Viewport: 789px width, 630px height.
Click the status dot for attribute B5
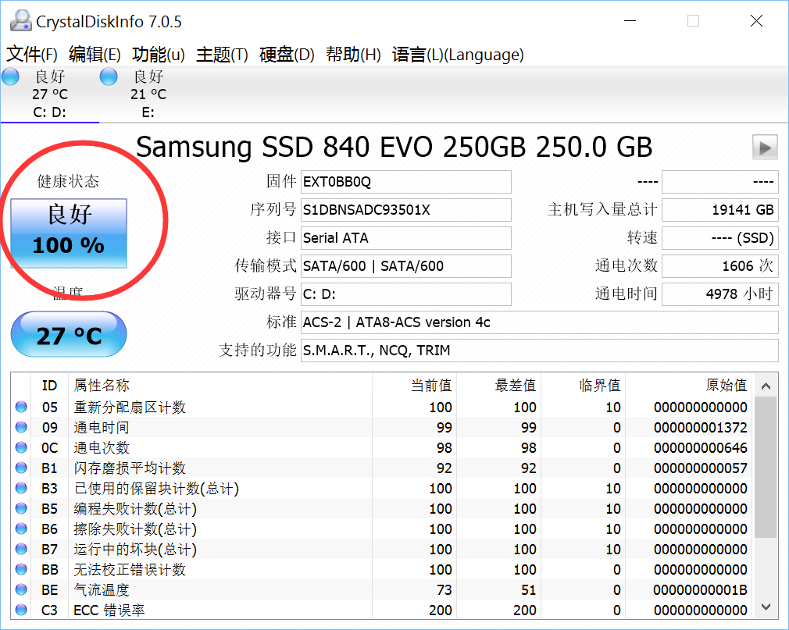(21, 508)
